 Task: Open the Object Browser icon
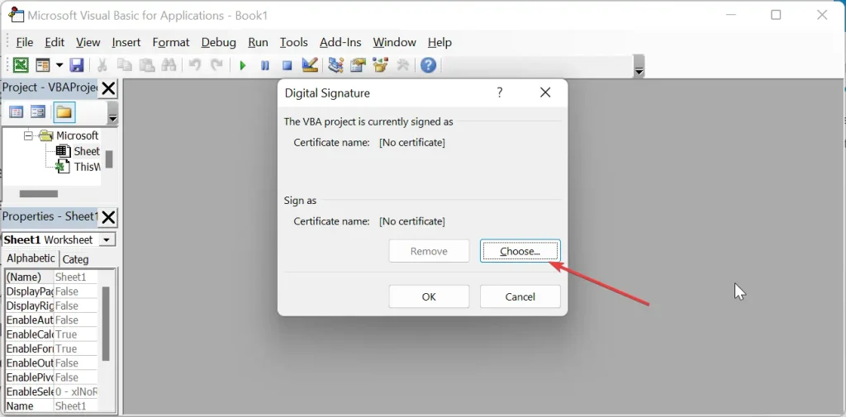click(381, 65)
